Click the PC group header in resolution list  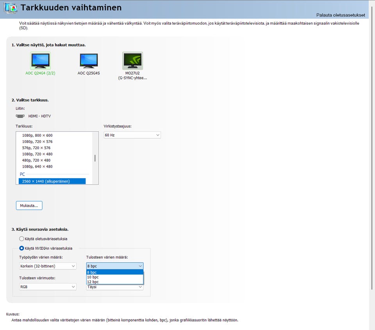22,174
